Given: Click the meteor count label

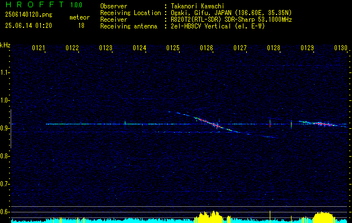Looking at the screenshot, I should coord(79,17).
